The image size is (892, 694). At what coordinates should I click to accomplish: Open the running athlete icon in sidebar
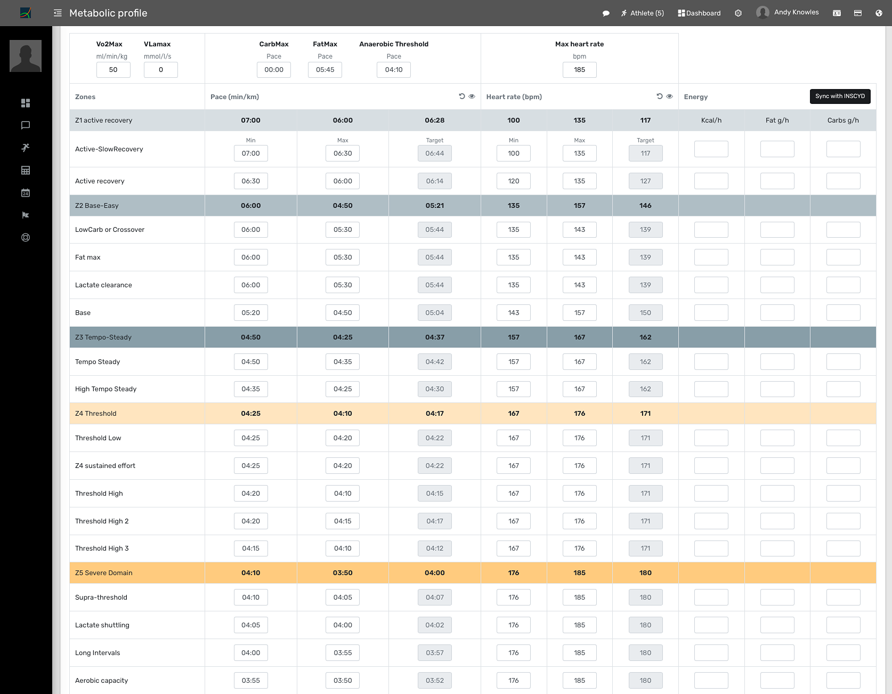pos(26,148)
